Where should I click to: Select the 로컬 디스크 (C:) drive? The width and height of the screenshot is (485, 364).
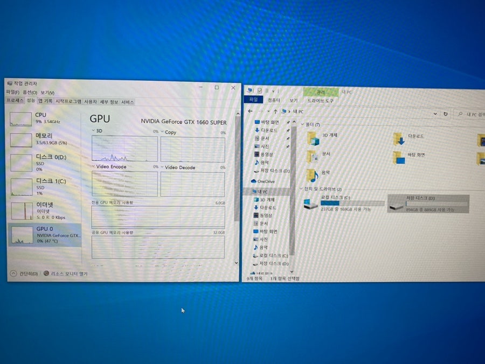tap(343, 202)
